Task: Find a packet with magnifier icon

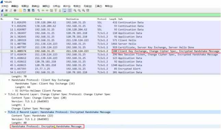Action: pos(38,10)
